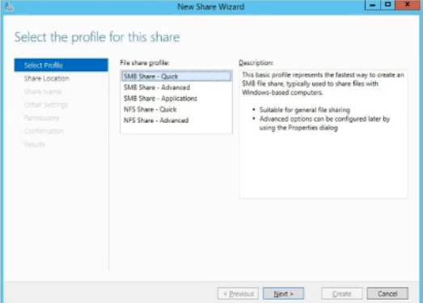Image resolution: width=423 pixels, height=303 pixels.
Task: Click 'Select the profile for this share' heading
Action: (97, 37)
